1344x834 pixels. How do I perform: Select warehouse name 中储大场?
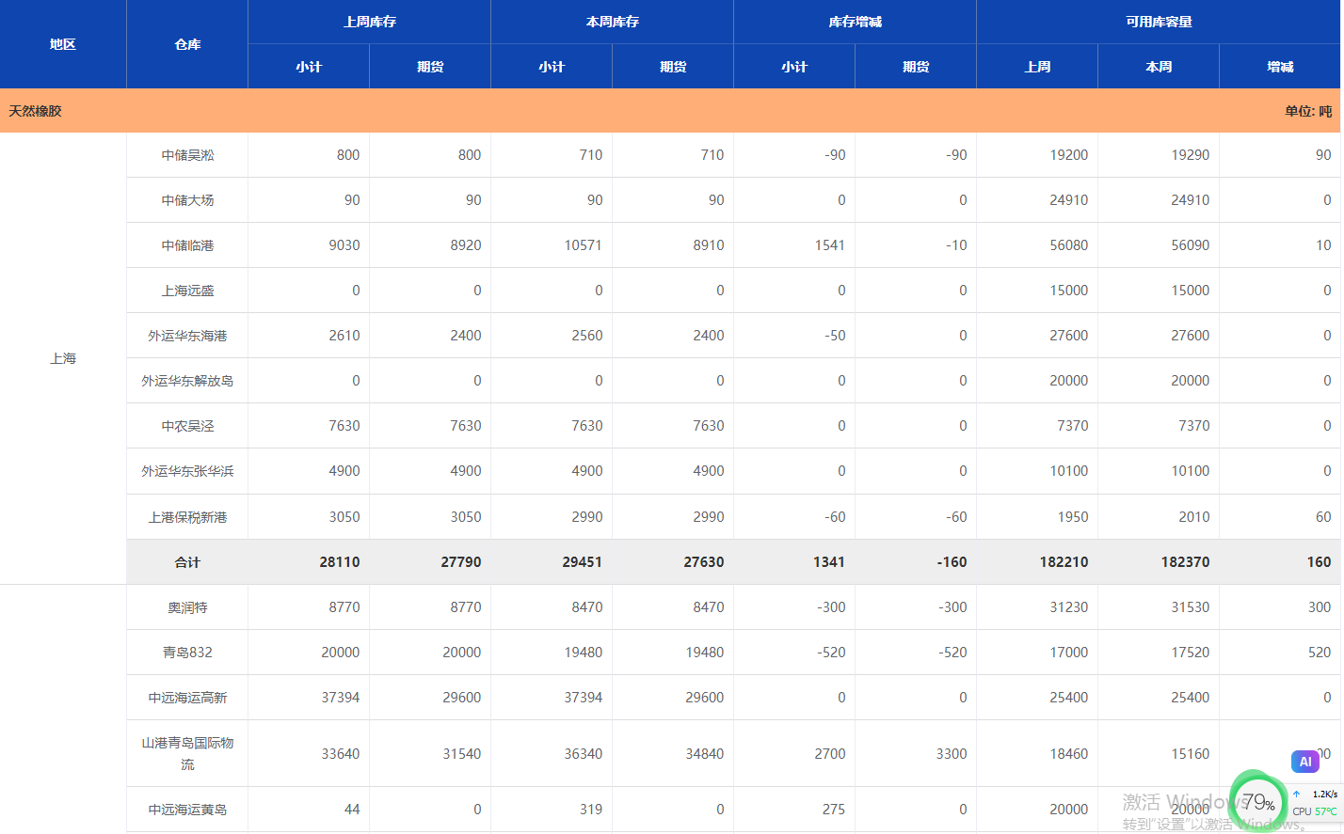click(x=187, y=200)
